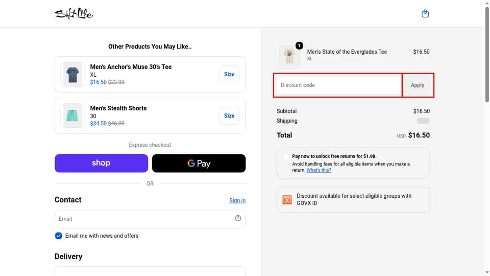Image resolution: width=490 pixels, height=276 pixels.
Task: Click the Salt Life logo
Action: [x=73, y=14]
